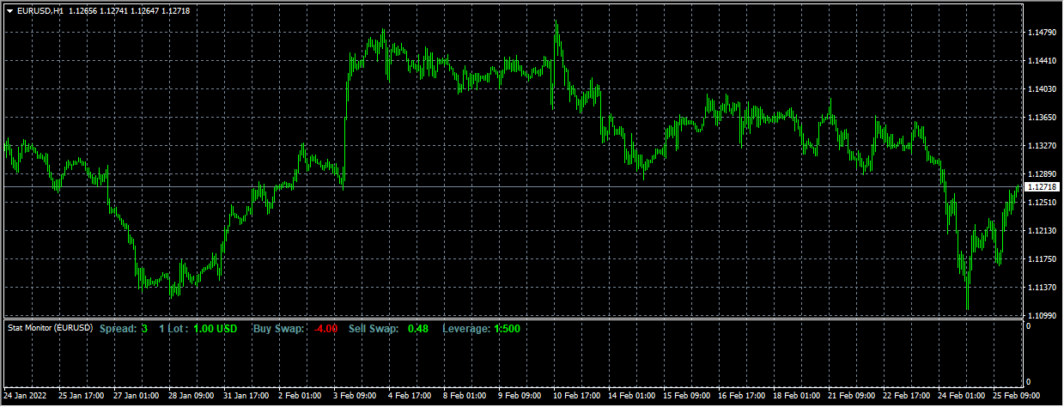Click time axis label 21 Feb 09:00
1064x407 pixels.
[849, 398]
